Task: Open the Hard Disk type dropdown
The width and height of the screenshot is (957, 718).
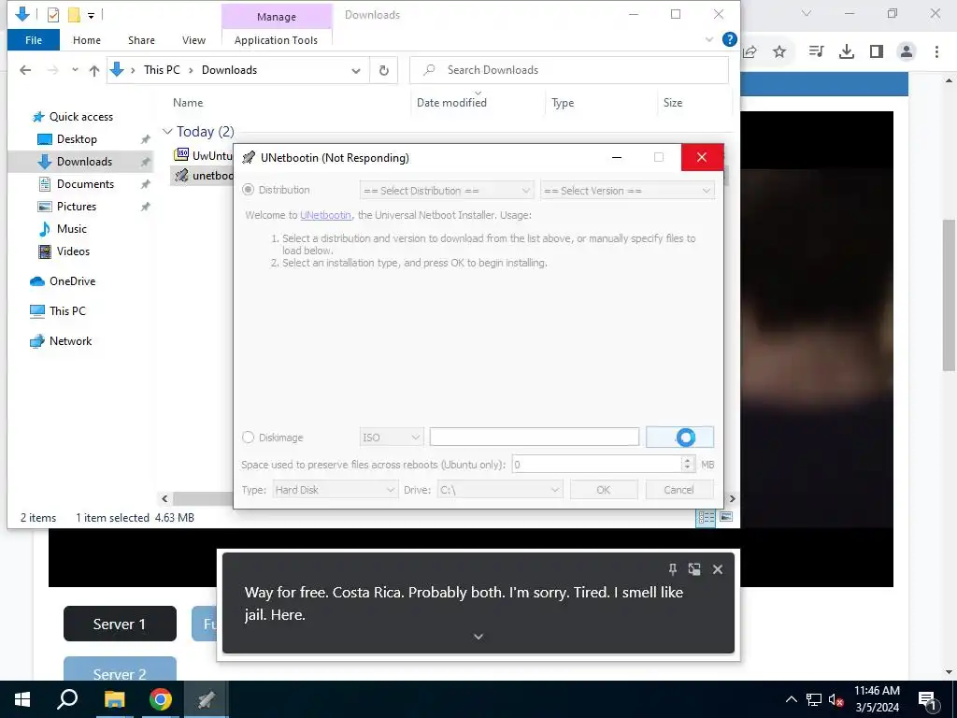Action: (x=335, y=490)
